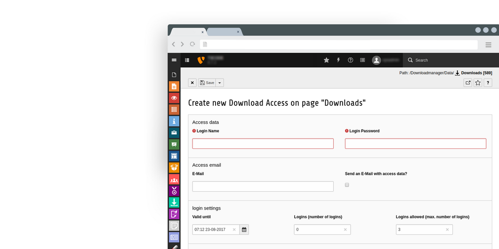This screenshot has height=249, width=499.
Task: Open bookmarks star in top bar
Action: click(326, 60)
